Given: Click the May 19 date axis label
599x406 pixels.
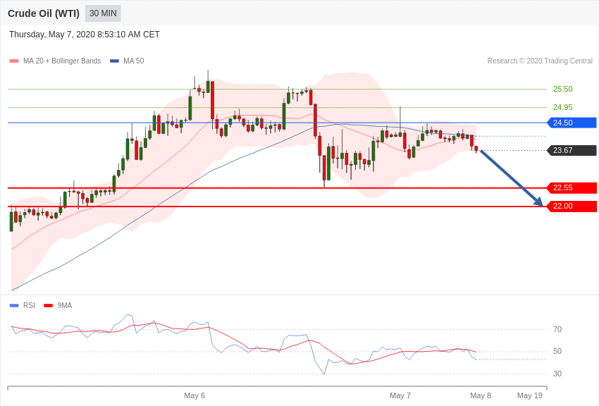Looking at the screenshot, I should click(530, 395).
